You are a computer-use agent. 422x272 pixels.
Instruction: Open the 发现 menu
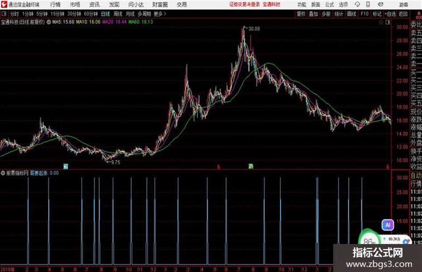point(114,4)
